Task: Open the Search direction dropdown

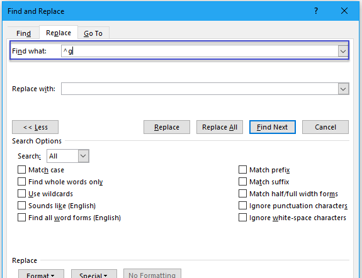Action: (x=83, y=156)
